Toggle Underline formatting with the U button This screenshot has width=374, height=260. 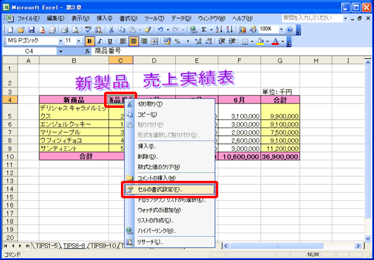tap(110, 42)
